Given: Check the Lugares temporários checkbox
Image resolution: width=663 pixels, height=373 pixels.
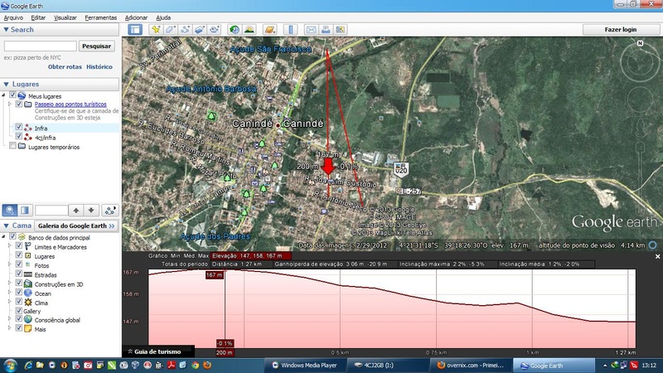Looking at the screenshot, I should click(12, 146).
